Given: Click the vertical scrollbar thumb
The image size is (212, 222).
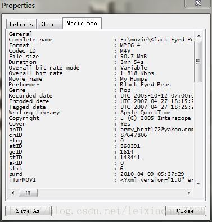Looking at the screenshot, I should pyautogui.click(x=199, y=62).
